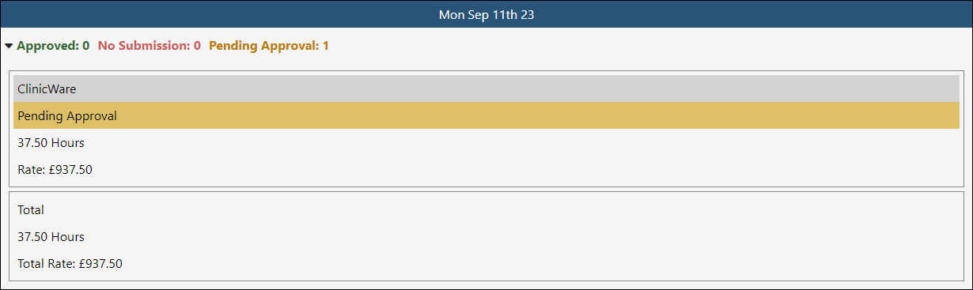This screenshot has height=290, width=973.
Task: Select Pending Approval text in yellow bar
Action: point(67,116)
